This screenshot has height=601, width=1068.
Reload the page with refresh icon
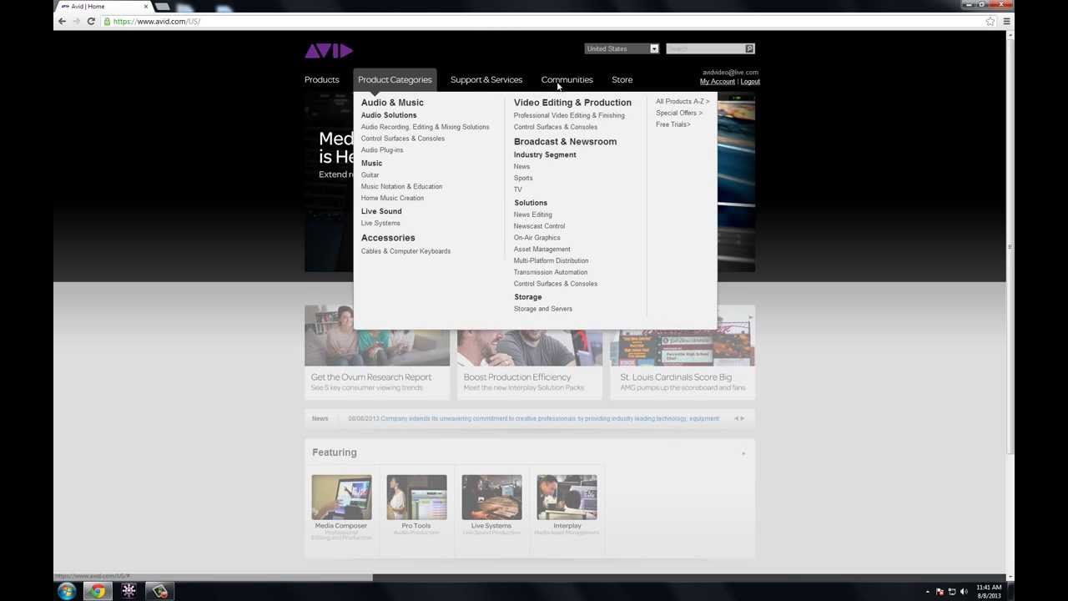[x=91, y=21]
